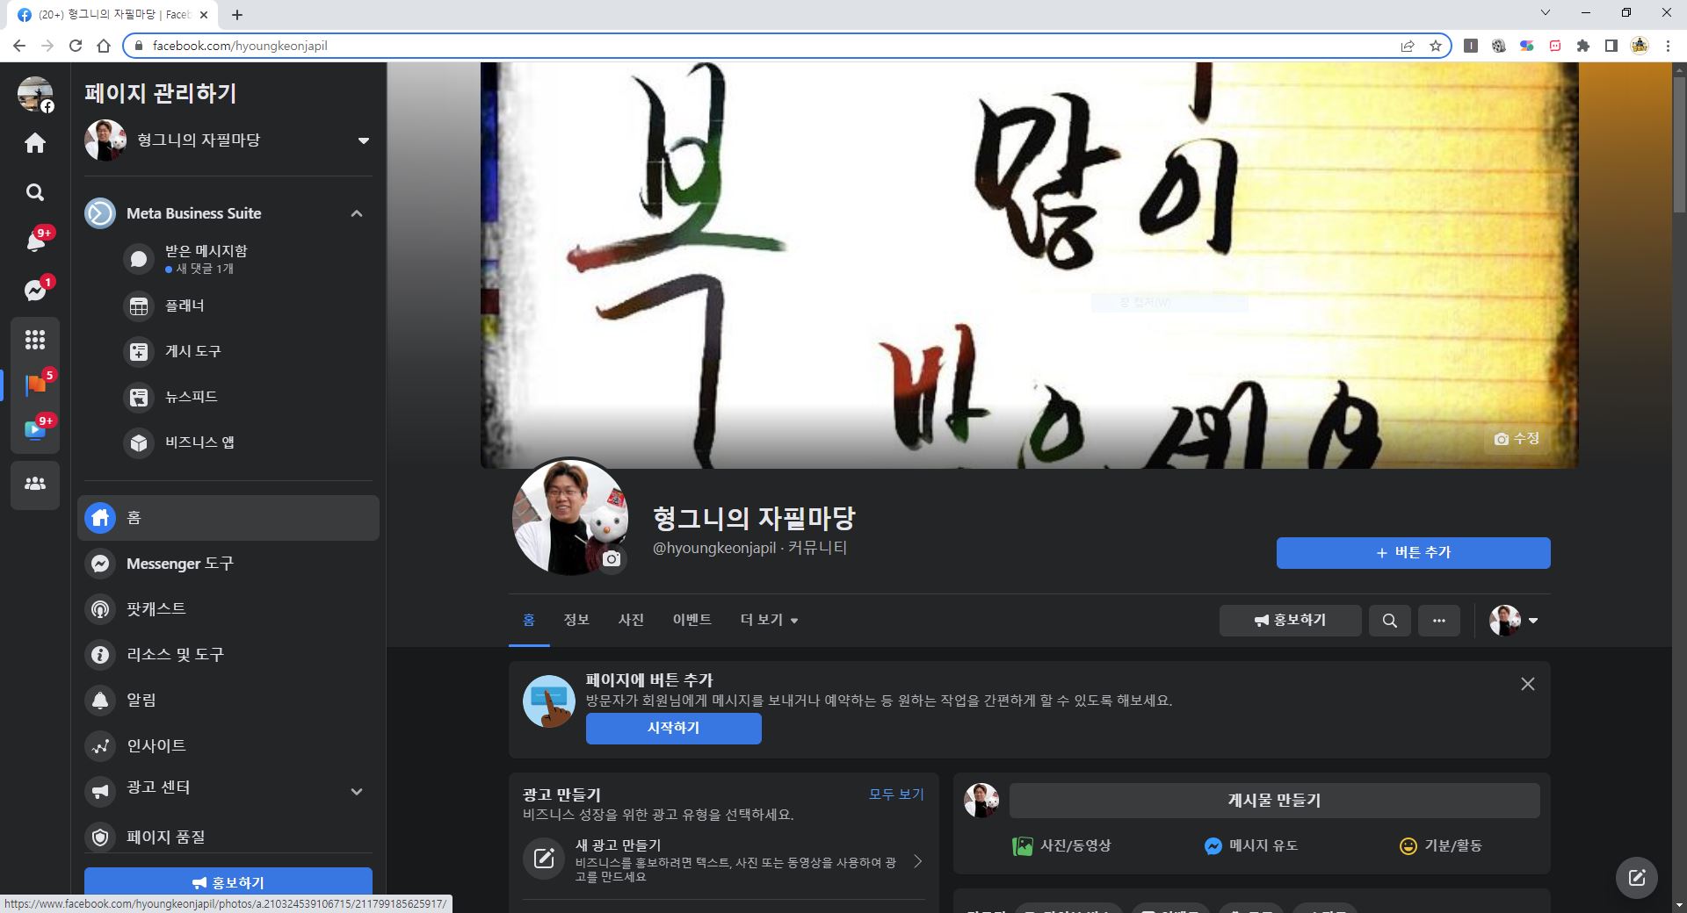Select 홈 in the page management sidebar
1687x913 pixels.
click(228, 518)
